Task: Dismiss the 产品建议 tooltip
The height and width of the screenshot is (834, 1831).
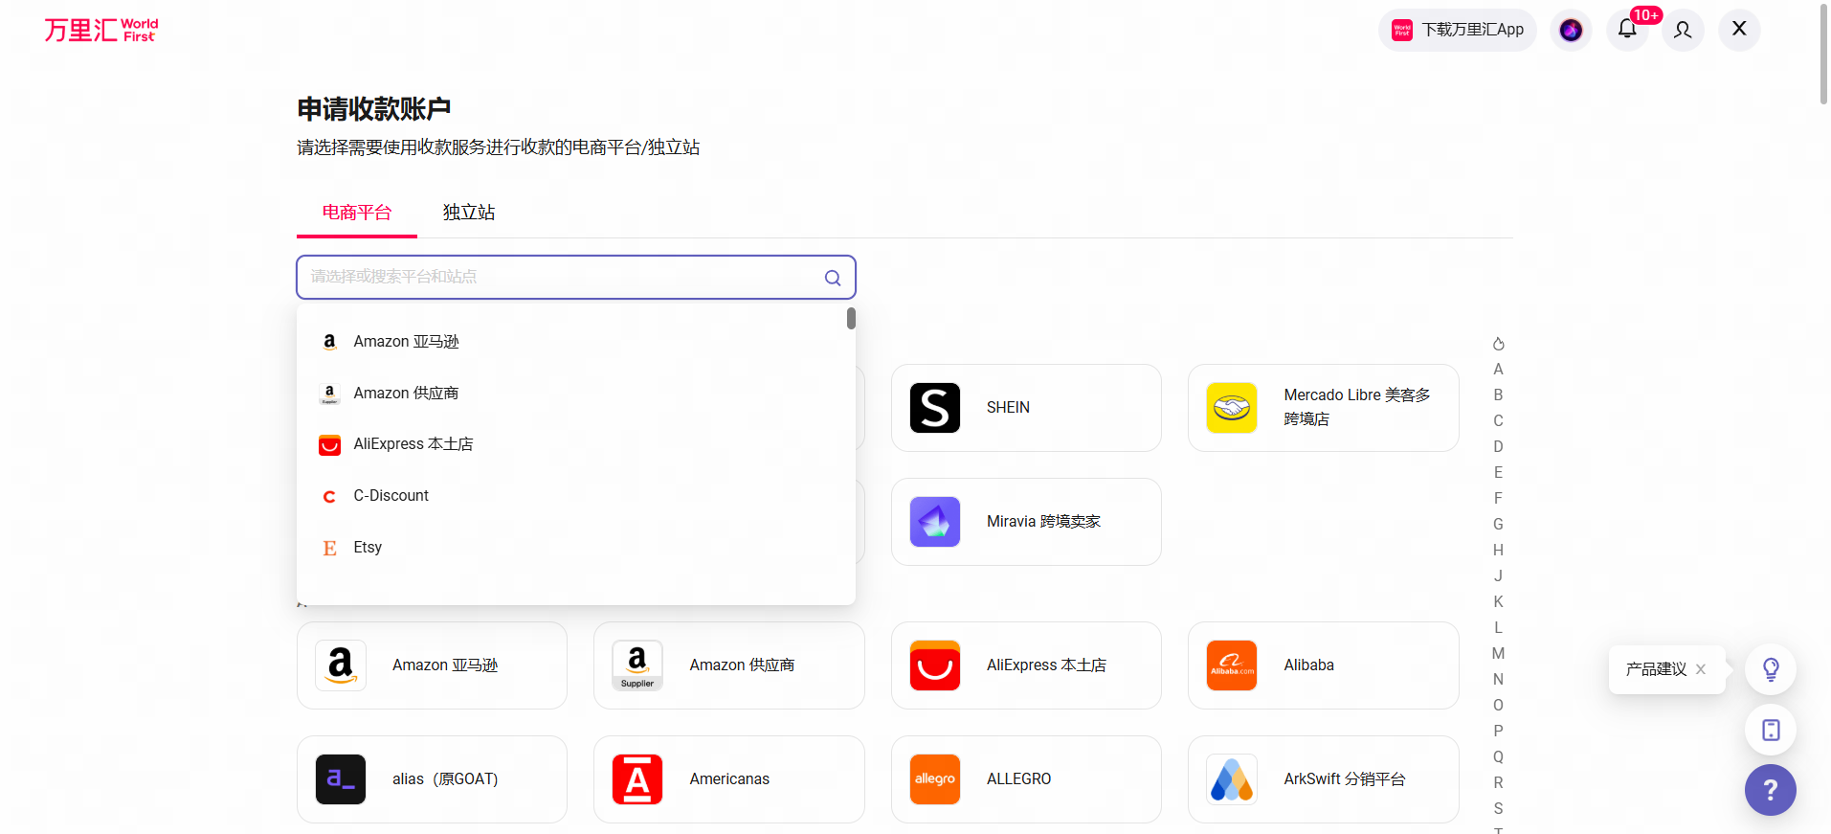Action: pyautogui.click(x=1701, y=669)
